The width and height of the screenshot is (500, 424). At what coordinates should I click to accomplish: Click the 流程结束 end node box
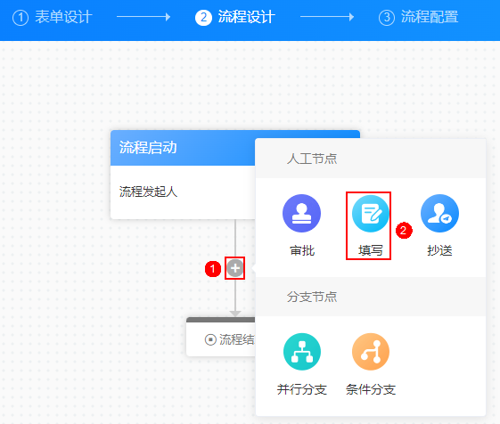[221, 337]
